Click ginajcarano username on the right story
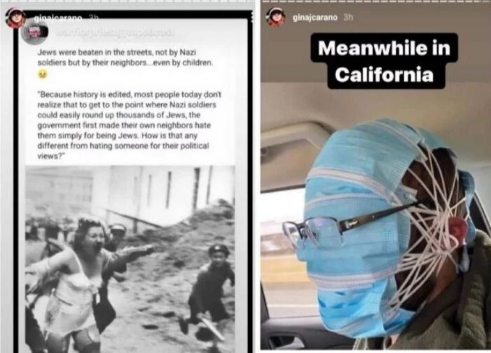Viewport: 491px width, 353px height. 315,17
